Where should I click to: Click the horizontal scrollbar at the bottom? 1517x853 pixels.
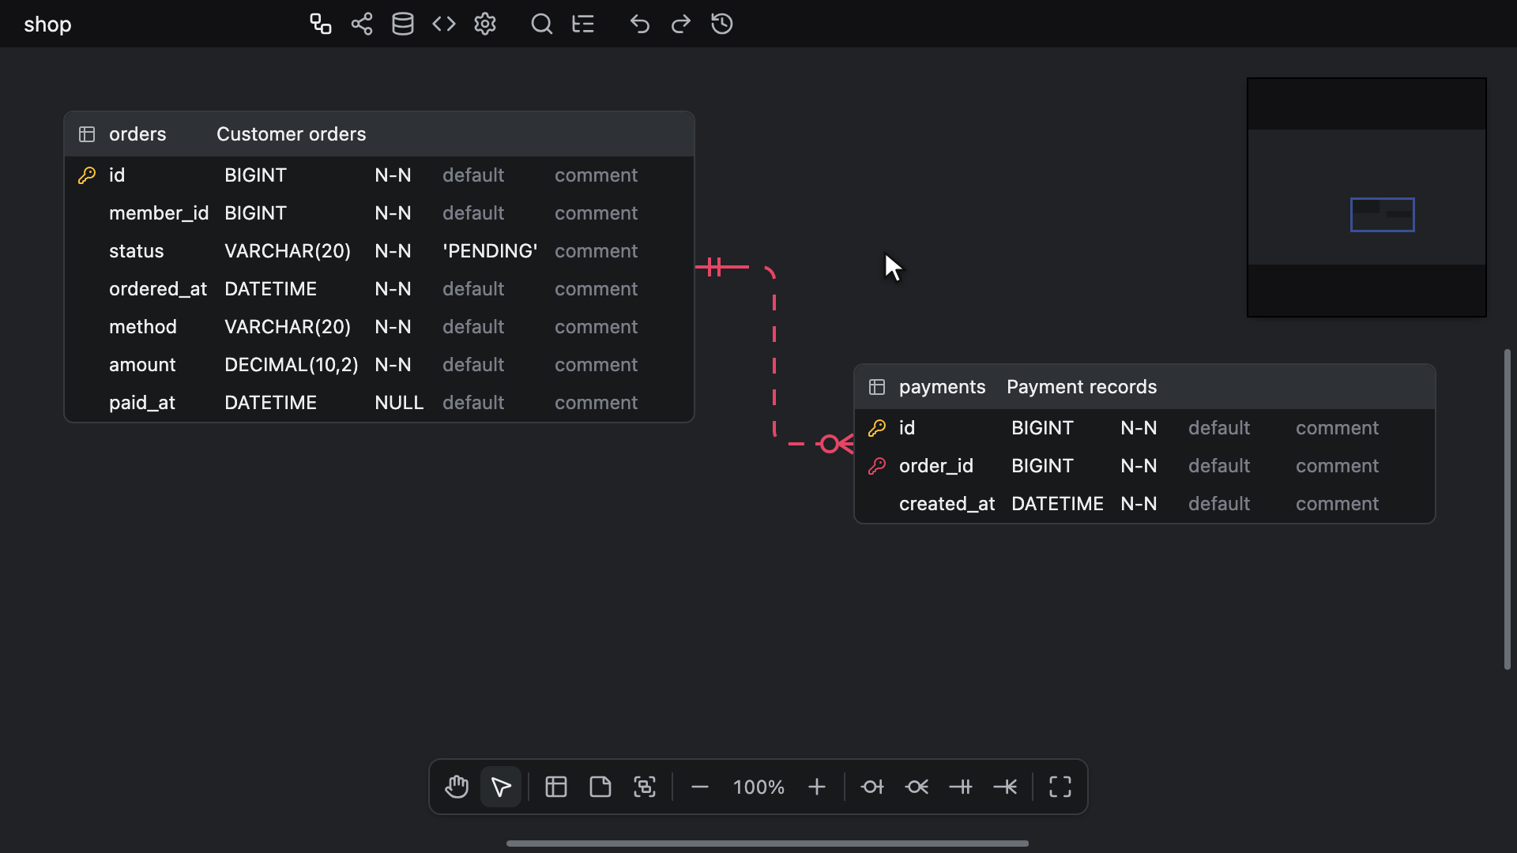click(x=767, y=844)
